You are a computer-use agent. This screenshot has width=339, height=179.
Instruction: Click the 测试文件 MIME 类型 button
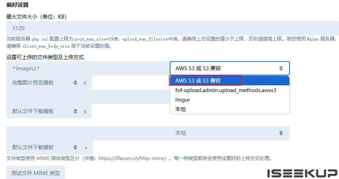[36, 173]
